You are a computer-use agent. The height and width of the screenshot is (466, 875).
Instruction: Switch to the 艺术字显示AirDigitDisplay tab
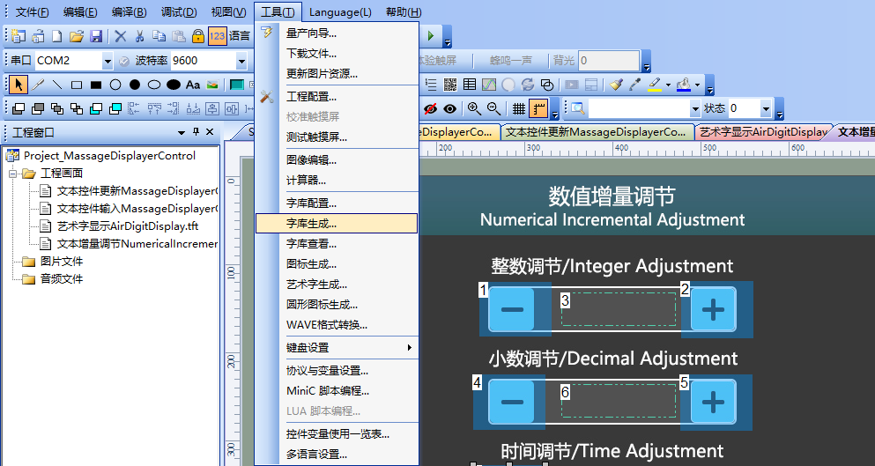[763, 132]
